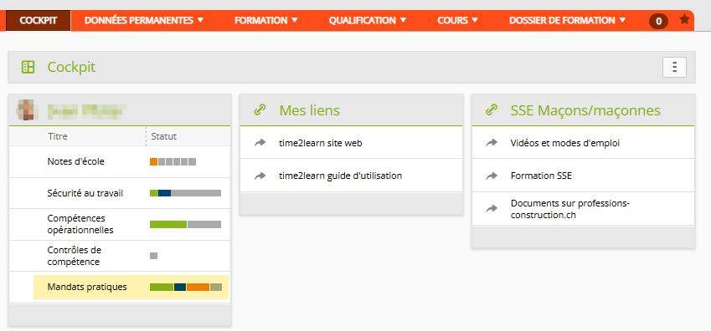Click the favorites star icon
711x331 pixels.
[x=684, y=19]
